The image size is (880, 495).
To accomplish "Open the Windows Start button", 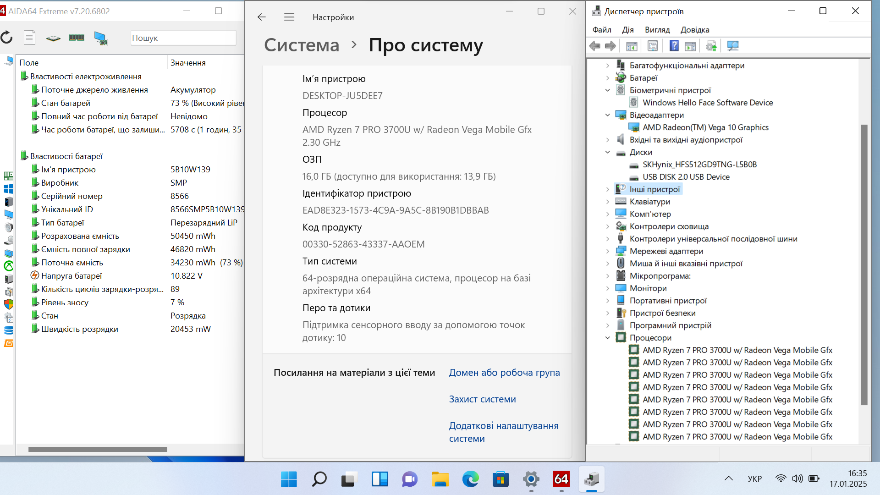I will tap(289, 479).
